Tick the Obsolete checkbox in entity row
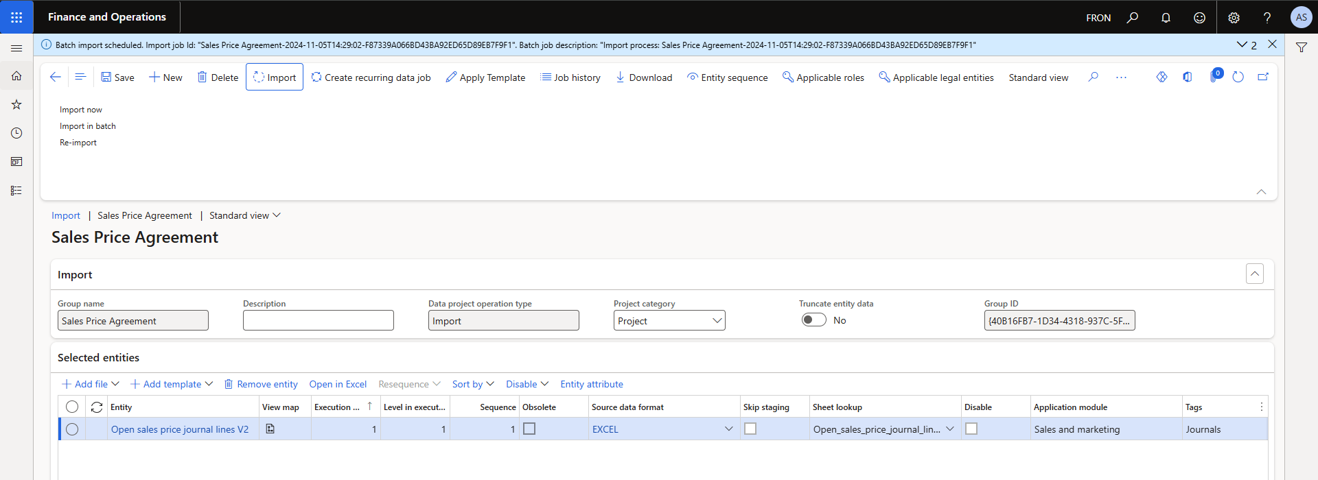1318x480 pixels. (x=529, y=429)
